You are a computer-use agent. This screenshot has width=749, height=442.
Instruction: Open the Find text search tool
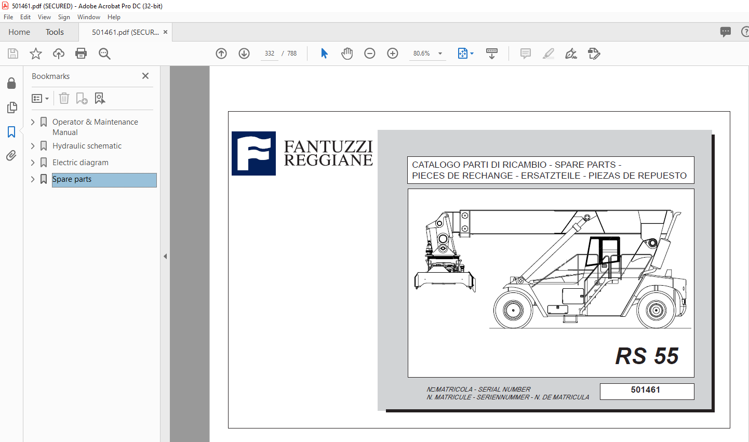(104, 53)
